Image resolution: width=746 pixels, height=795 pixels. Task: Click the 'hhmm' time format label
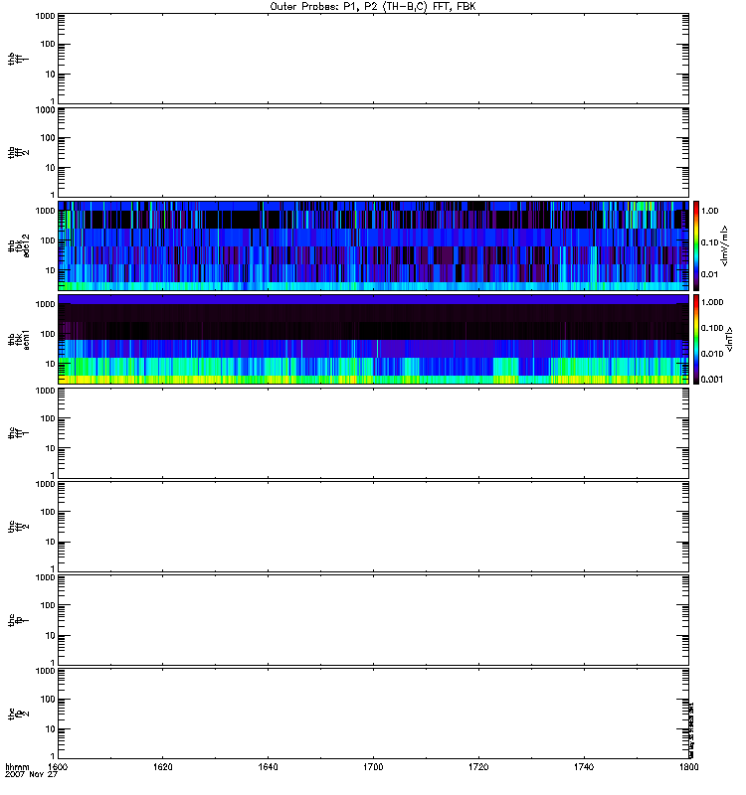tap(17, 767)
